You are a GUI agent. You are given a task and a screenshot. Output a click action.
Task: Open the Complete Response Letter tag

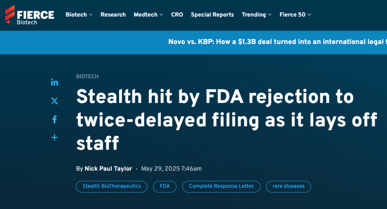click(221, 186)
